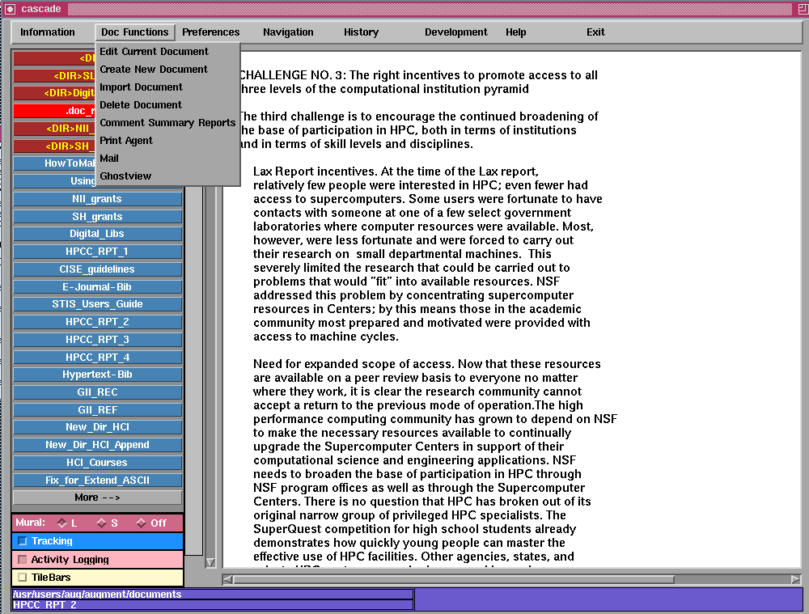The height and width of the screenshot is (614, 809).
Task: Open the Help menu
Action: [515, 32]
